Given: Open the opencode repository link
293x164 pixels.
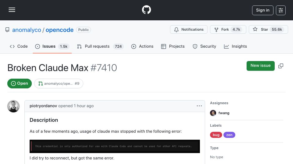Looking at the screenshot, I should pyautogui.click(x=60, y=30).
